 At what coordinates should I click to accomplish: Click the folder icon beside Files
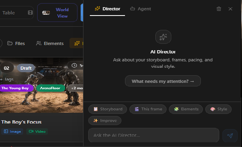[10, 43]
